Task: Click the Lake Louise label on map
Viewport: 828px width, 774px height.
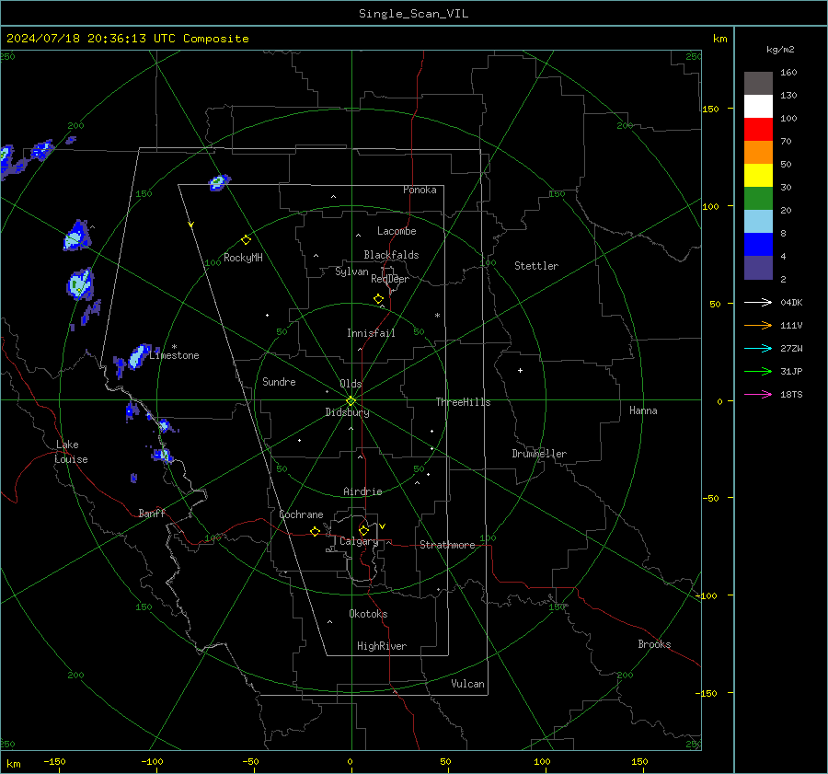Action: (71, 452)
